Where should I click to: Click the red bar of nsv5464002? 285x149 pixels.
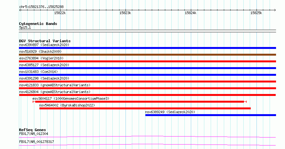(145, 108)
